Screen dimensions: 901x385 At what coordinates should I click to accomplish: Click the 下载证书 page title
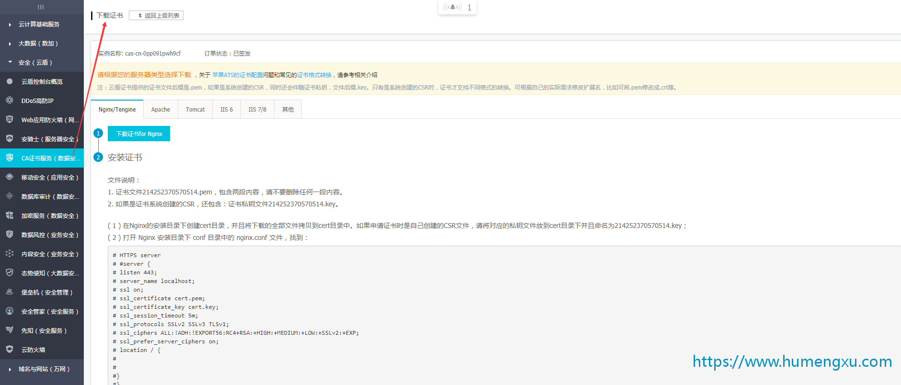(110, 15)
